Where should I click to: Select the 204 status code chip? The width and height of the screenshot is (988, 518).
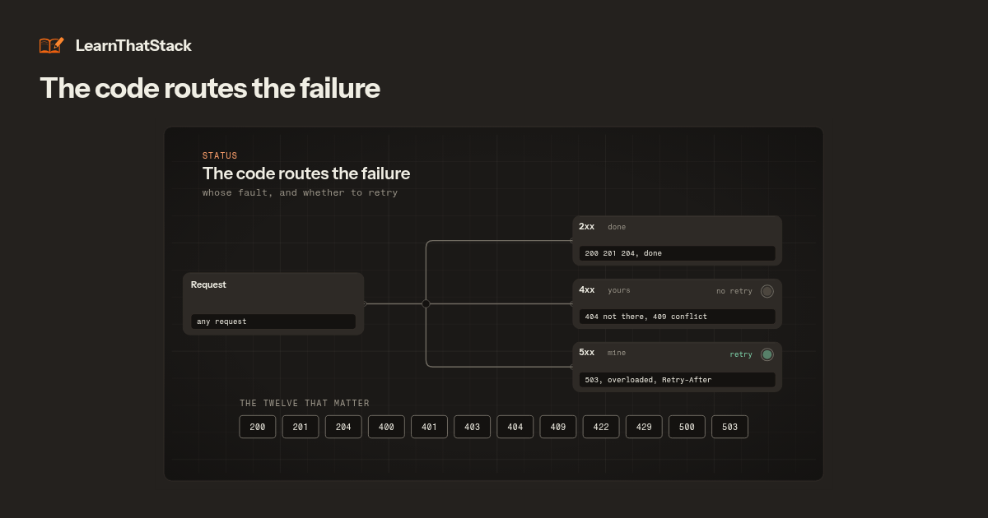click(x=343, y=427)
